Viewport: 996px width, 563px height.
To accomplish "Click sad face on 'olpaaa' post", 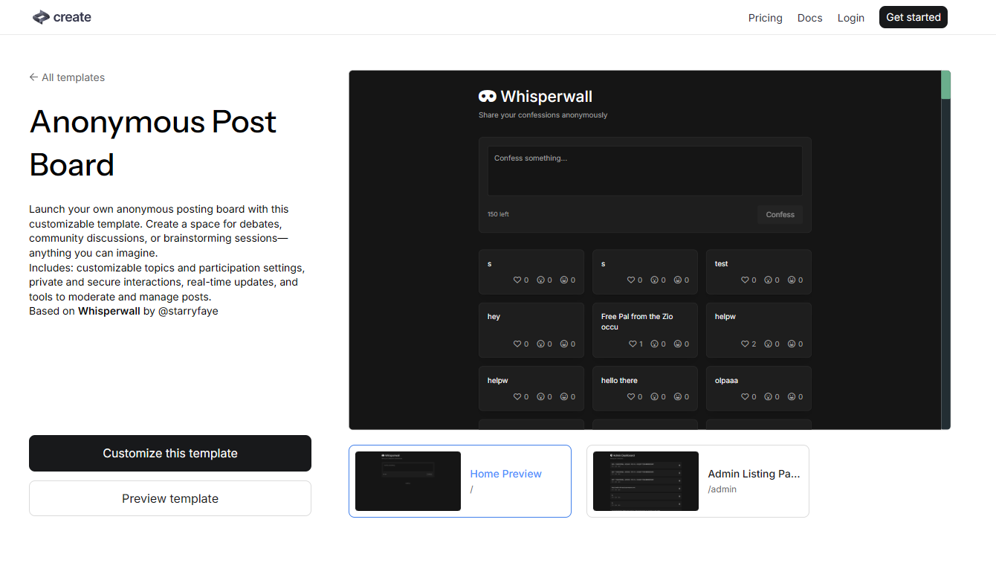I will [769, 397].
